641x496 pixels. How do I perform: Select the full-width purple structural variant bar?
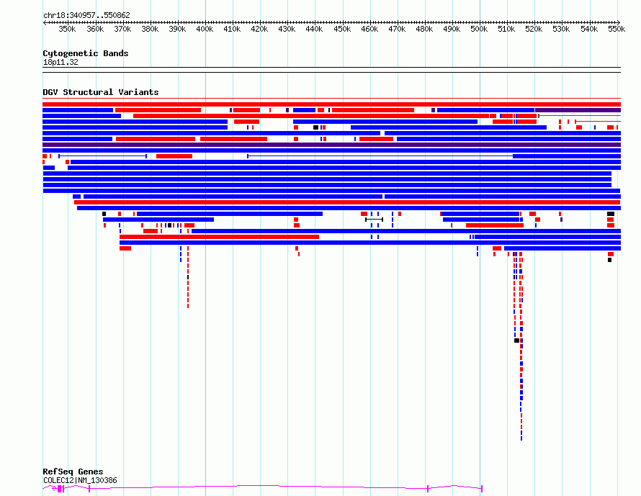(331, 145)
